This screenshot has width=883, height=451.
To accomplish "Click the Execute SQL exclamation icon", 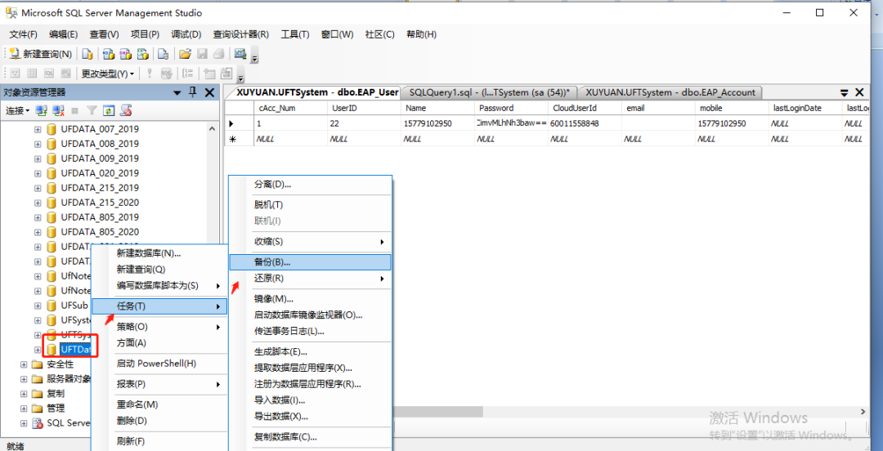I will pos(150,74).
